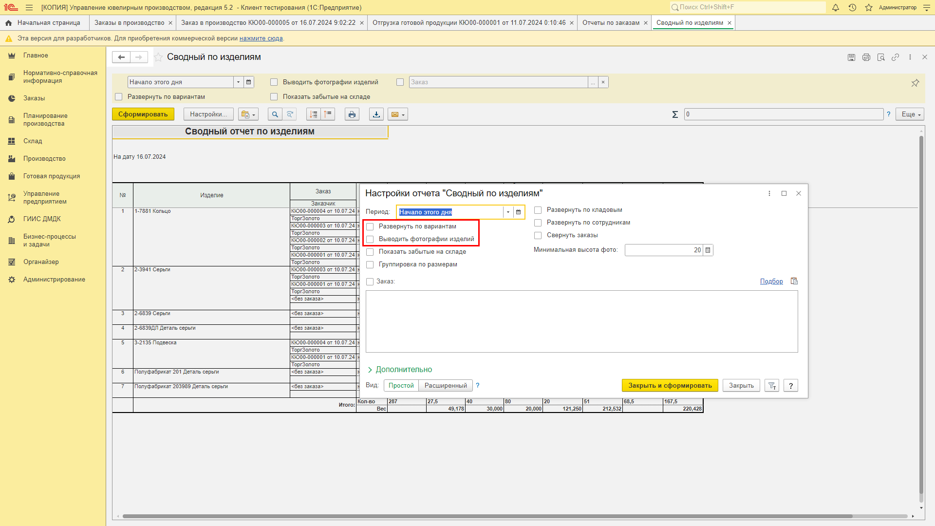This screenshot has width=935, height=526.
Task: Click 'Настройки...' button
Action: point(208,114)
